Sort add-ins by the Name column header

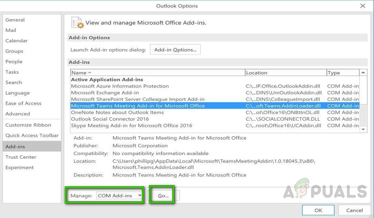click(x=158, y=73)
